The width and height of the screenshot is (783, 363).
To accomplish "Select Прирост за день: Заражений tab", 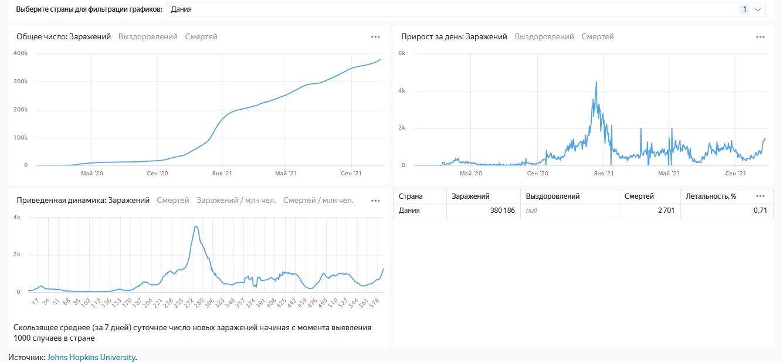I will tap(454, 37).
